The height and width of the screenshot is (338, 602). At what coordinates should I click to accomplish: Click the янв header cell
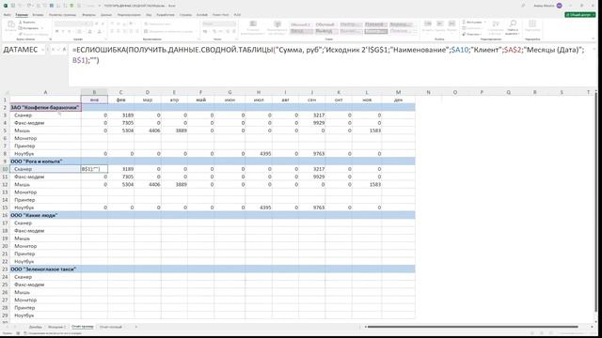click(94, 100)
